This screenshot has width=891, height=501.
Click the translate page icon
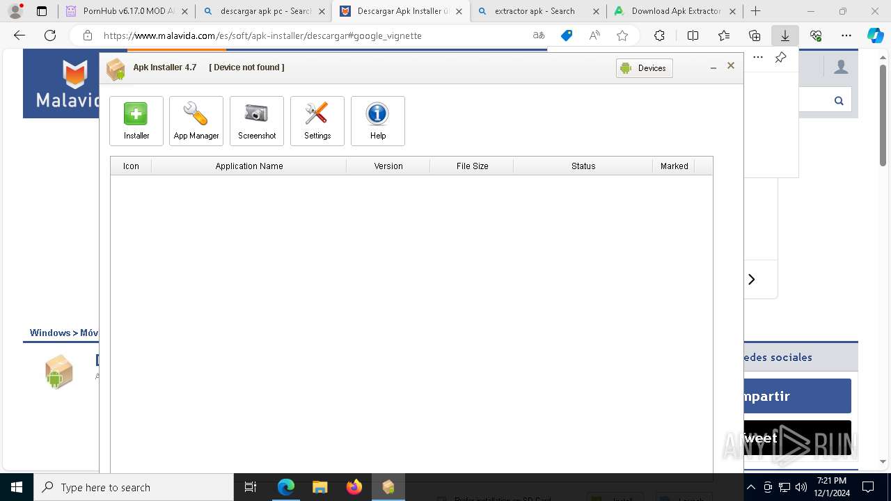click(539, 35)
